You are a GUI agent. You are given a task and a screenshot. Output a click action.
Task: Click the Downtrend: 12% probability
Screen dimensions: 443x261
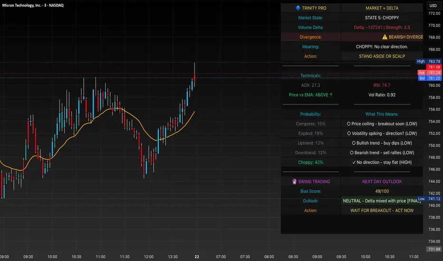coord(310,153)
